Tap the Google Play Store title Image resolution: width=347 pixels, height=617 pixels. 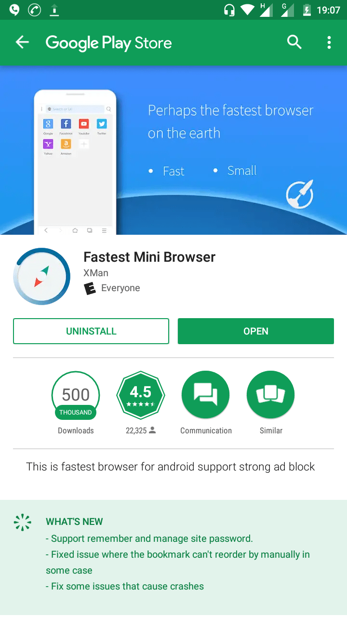coord(109,43)
